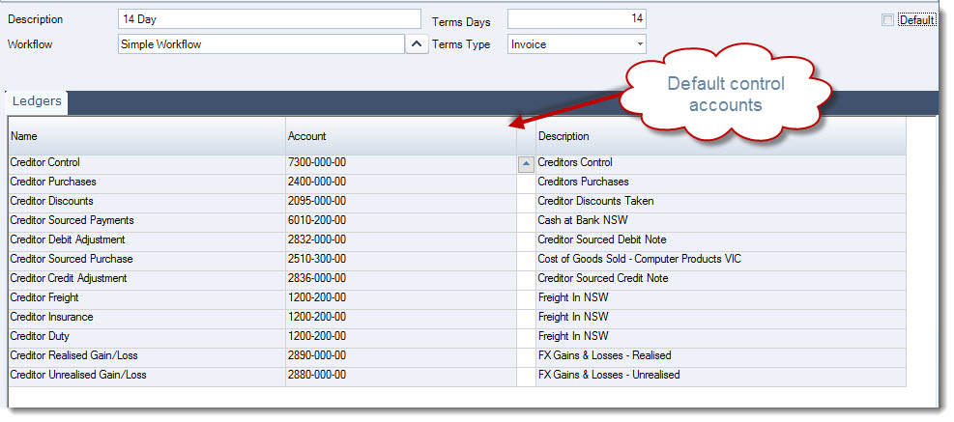Select the Creditor Credit Adjustment row name

[68, 278]
